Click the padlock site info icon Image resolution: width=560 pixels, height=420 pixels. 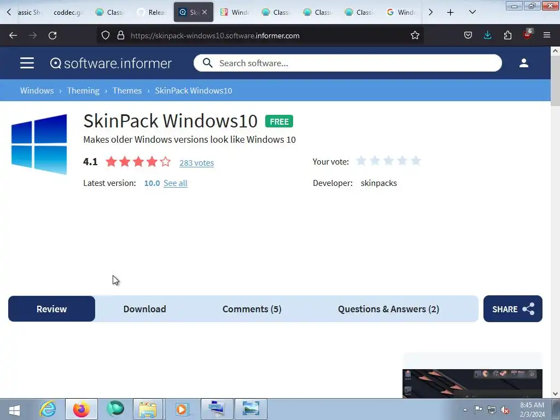pos(121,36)
